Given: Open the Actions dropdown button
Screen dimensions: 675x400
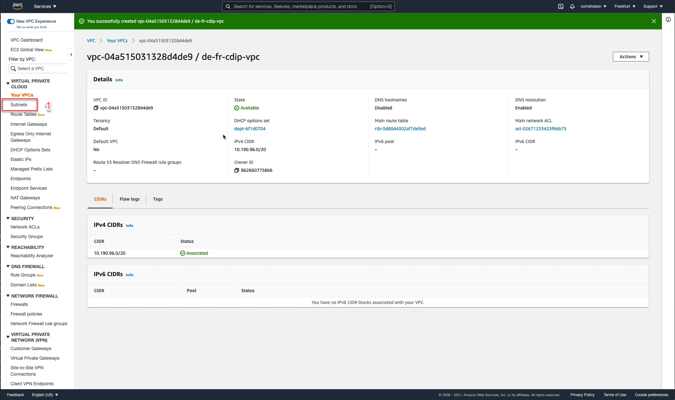Looking at the screenshot, I should (x=631, y=57).
